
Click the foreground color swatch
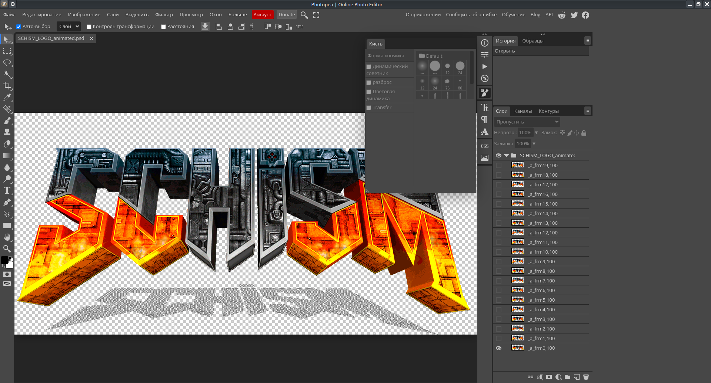(x=4, y=260)
